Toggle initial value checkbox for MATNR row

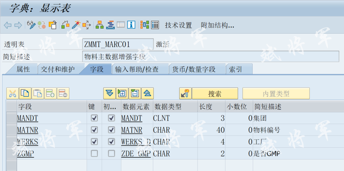coord(111,130)
